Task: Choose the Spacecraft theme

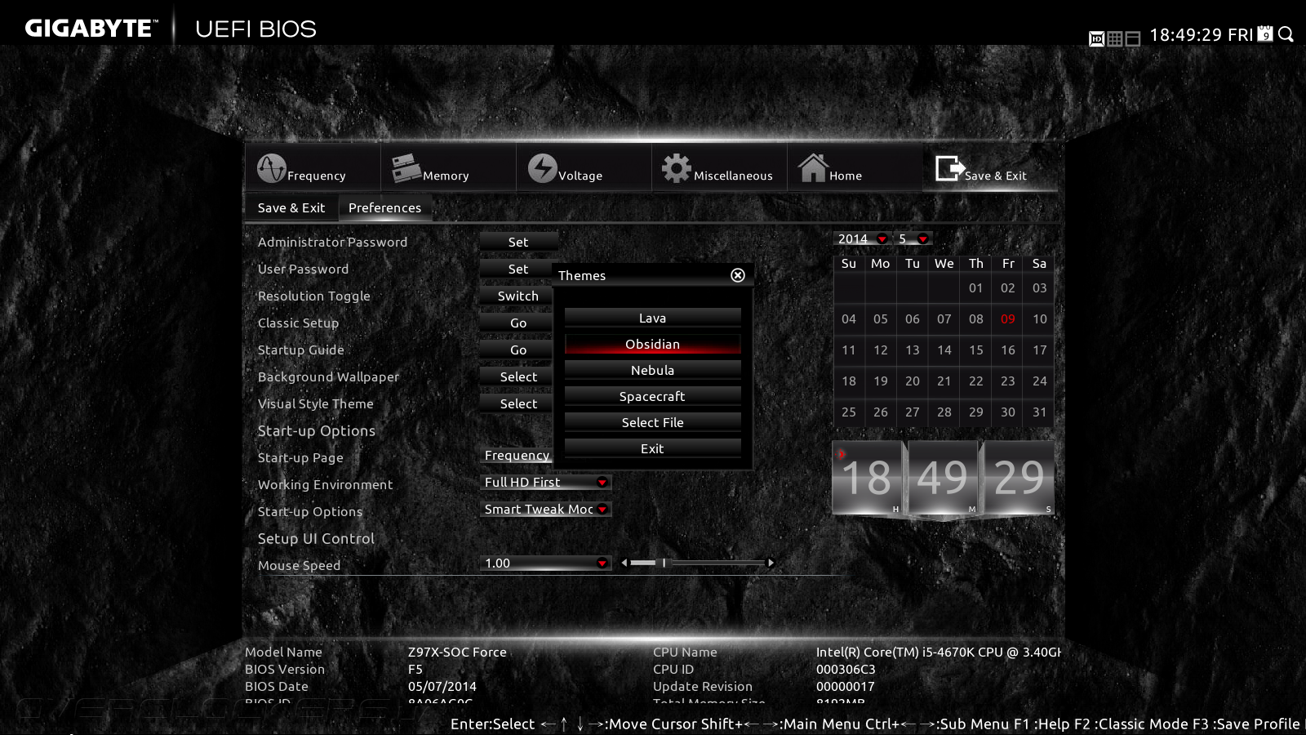Action: coord(652,396)
